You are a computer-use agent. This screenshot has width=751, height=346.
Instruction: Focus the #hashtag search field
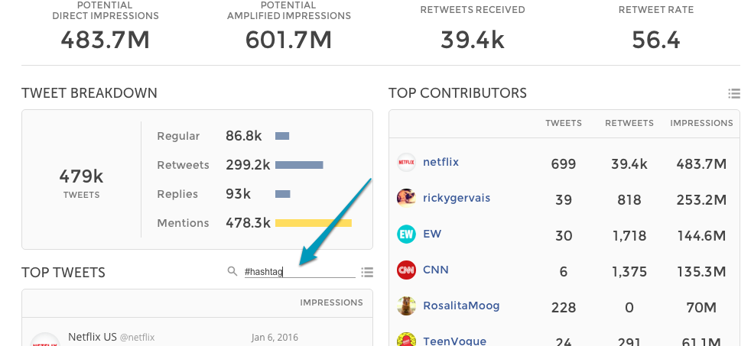tap(298, 272)
